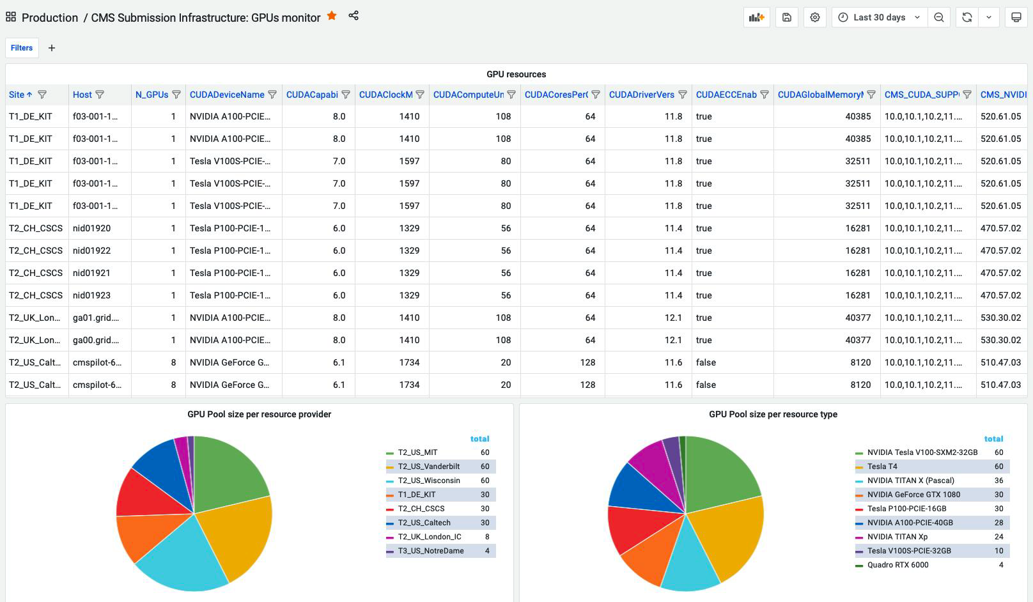The image size is (1033, 602).
Task: Sort resource type legend by total
Action: [x=993, y=439]
